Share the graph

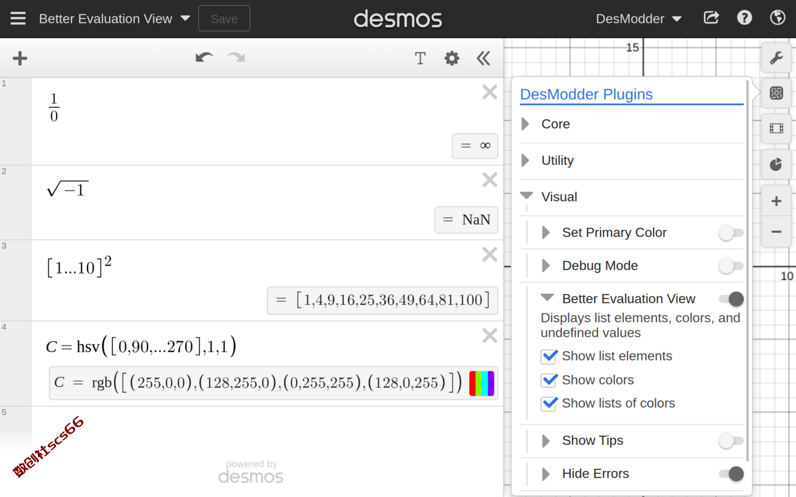click(711, 18)
